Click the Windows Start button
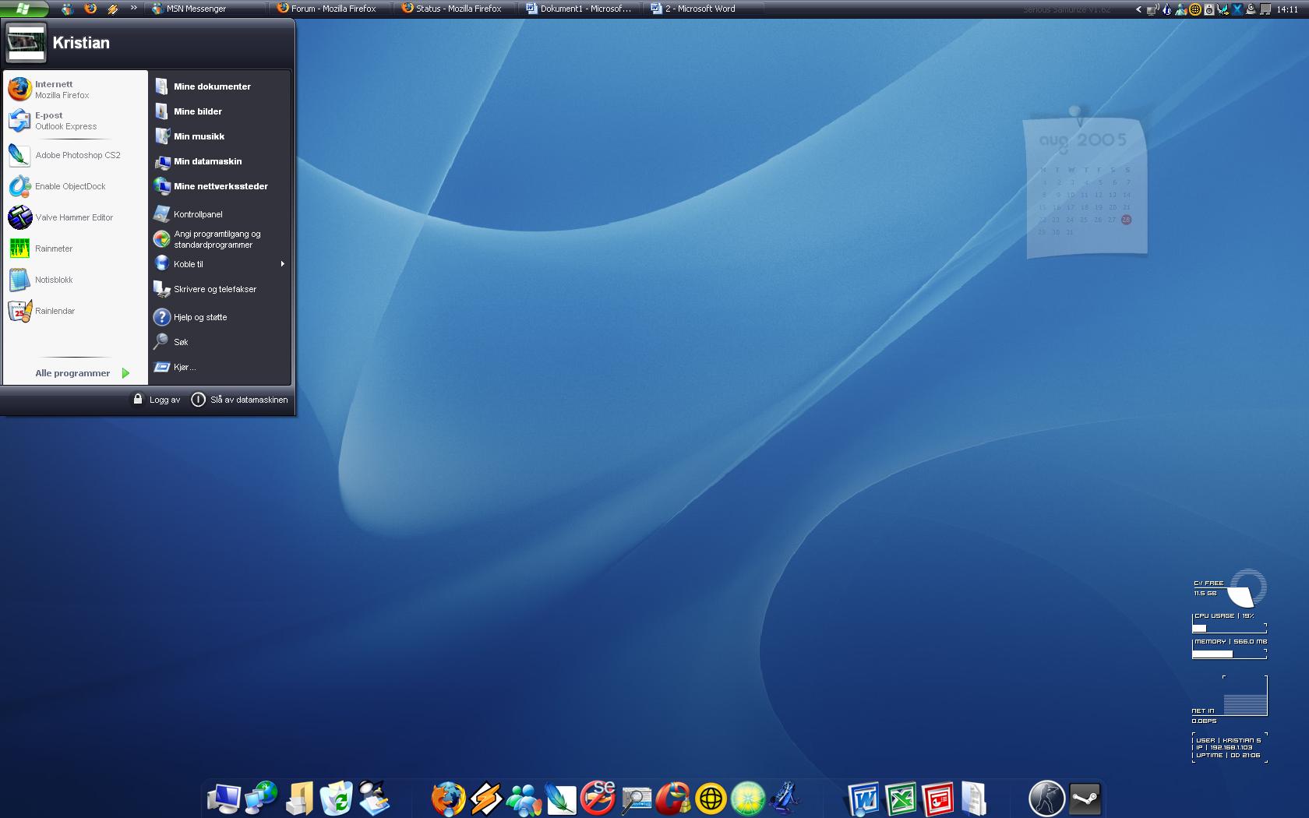The image size is (1309, 818). (x=23, y=9)
